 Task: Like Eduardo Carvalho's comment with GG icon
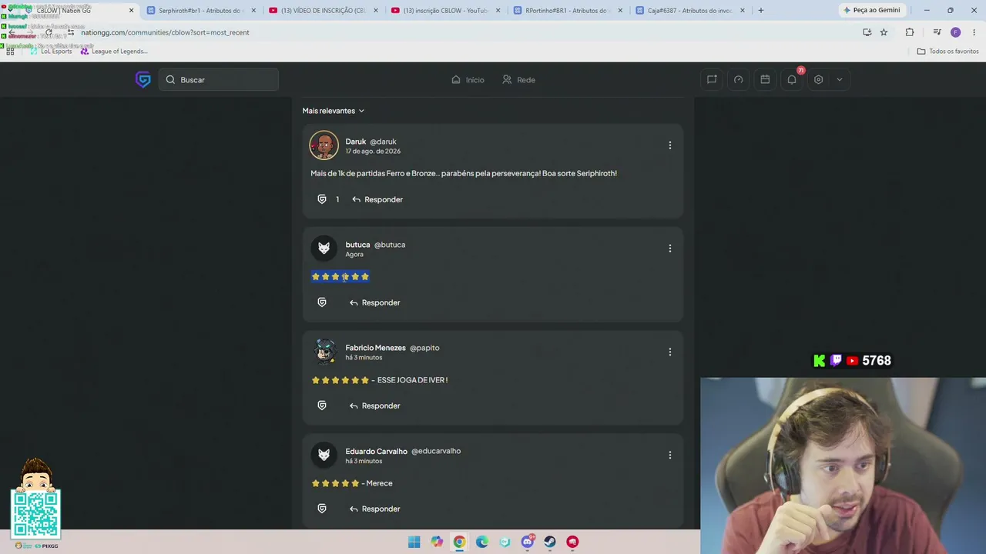click(322, 509)
